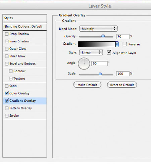This screenshot has width=151, height=168.
Task: Tick the Inner Shadow checkbox
Action: (7, 41)
